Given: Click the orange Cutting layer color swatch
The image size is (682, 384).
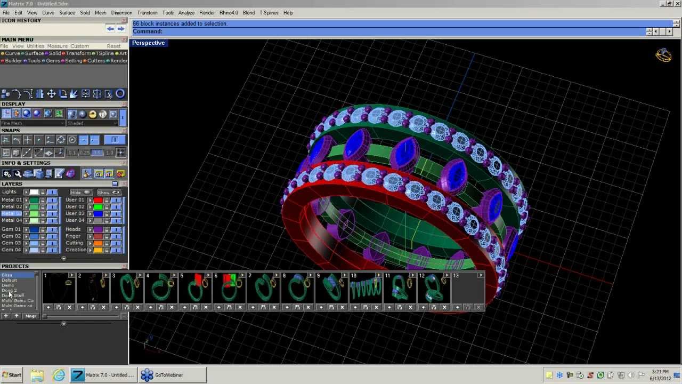Looking at the screenshot, I should click(98, 243).
